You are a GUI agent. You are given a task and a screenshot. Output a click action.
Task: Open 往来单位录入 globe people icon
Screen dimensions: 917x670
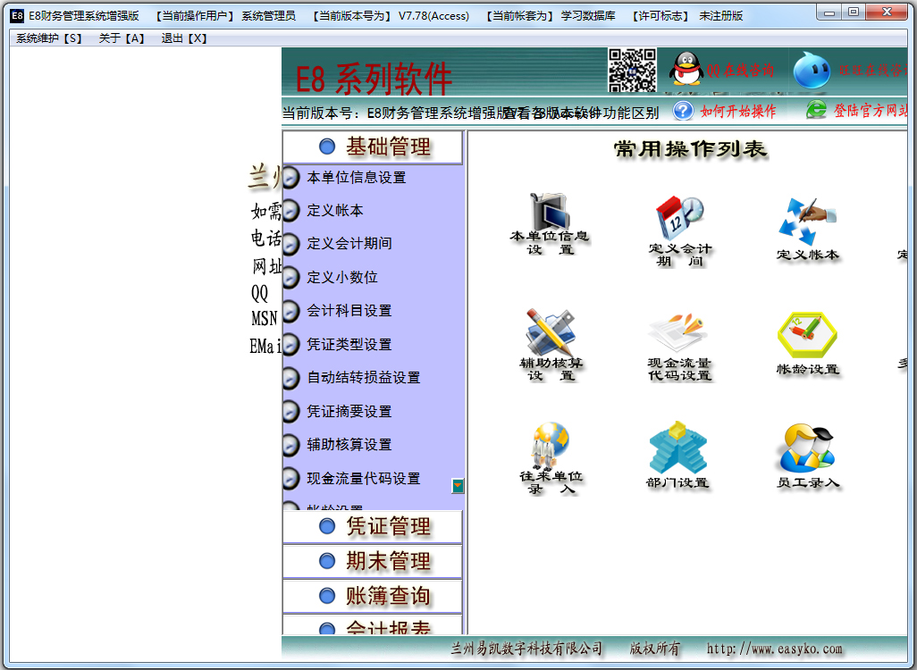click(550, 446)
